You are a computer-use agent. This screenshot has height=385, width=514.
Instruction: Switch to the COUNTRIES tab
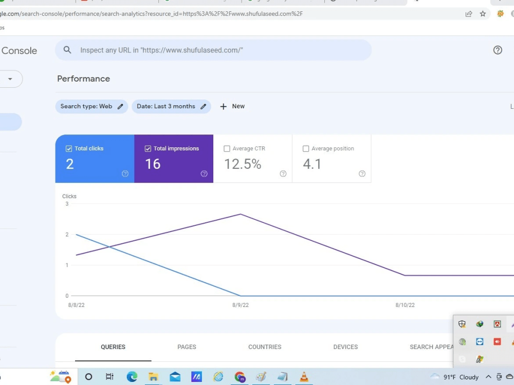(265, 347)
